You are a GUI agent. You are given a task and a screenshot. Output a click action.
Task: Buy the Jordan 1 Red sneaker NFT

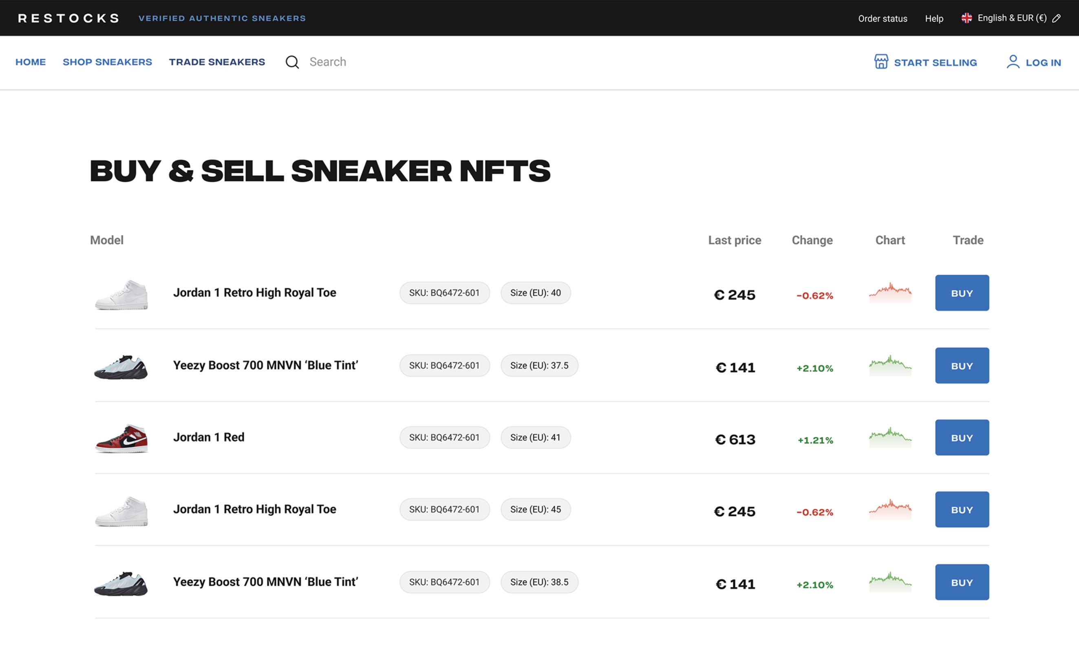[x=962, y=437]
